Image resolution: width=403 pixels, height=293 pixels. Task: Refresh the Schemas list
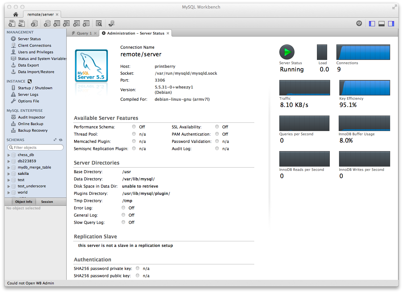point(61,140)
